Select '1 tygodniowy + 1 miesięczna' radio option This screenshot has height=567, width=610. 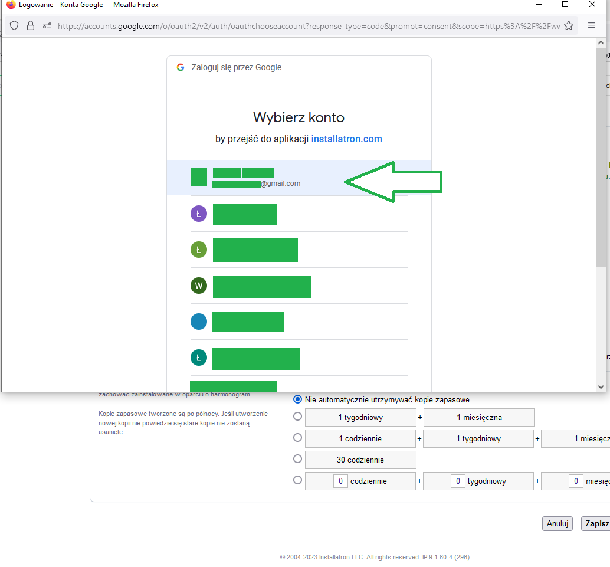coord(298,417)
